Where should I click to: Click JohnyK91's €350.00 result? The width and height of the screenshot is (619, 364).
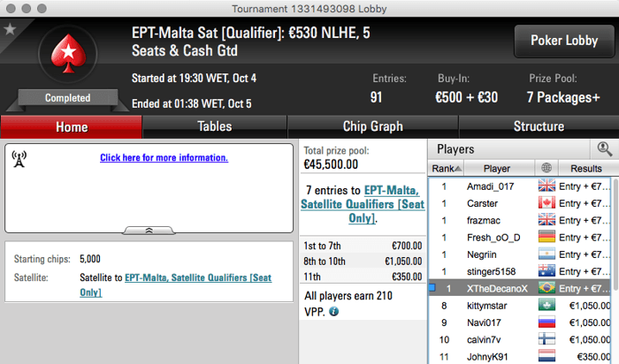593,357
